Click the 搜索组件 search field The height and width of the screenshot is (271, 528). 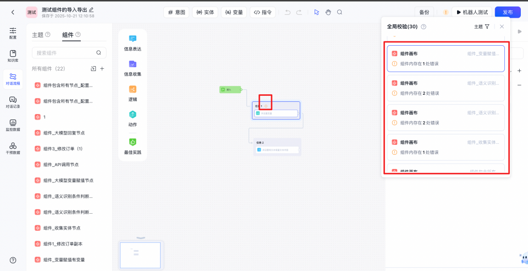[65, 53]
